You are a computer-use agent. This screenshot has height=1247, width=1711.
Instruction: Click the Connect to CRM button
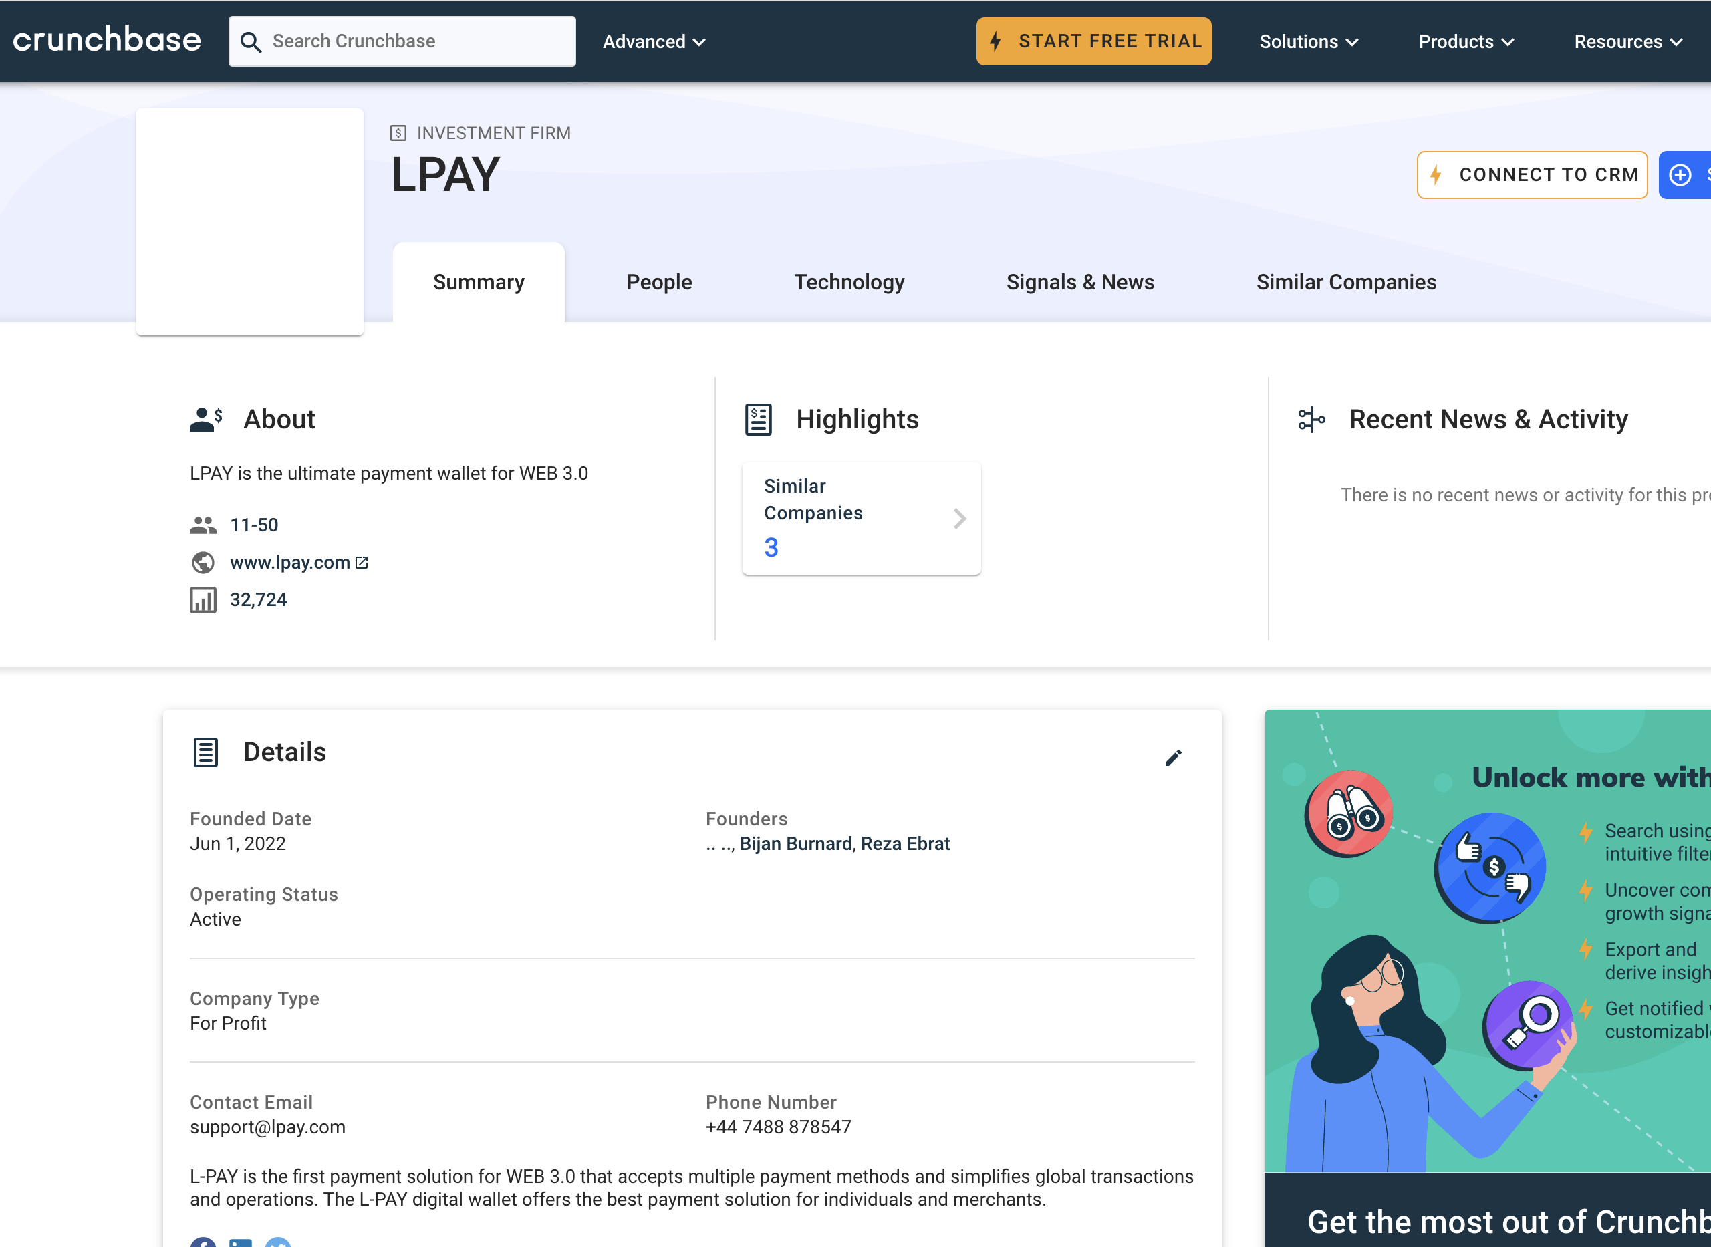[1531, 175]
